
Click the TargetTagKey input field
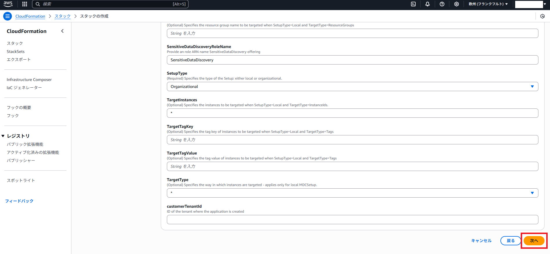(x=352, y=140)
